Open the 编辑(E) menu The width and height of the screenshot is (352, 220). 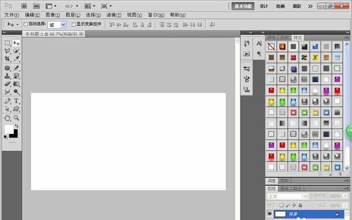pyautogui.click(x=32, y=15)
